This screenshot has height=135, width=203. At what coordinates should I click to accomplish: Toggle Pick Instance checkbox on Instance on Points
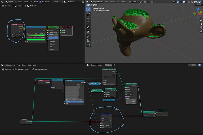[127, 93]
